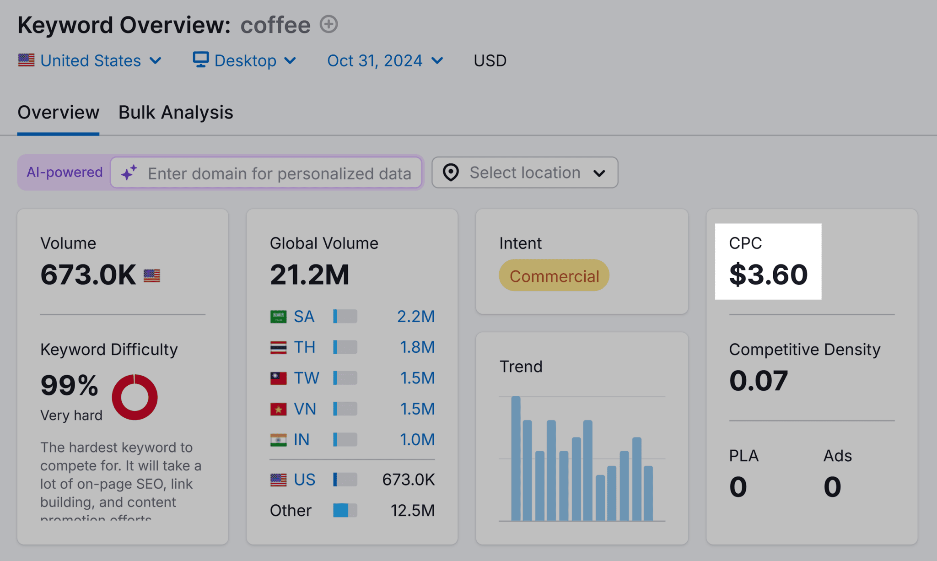Click the Commercial intent badge
This screenshot has width=937, height=561.
tap(553, 275)
